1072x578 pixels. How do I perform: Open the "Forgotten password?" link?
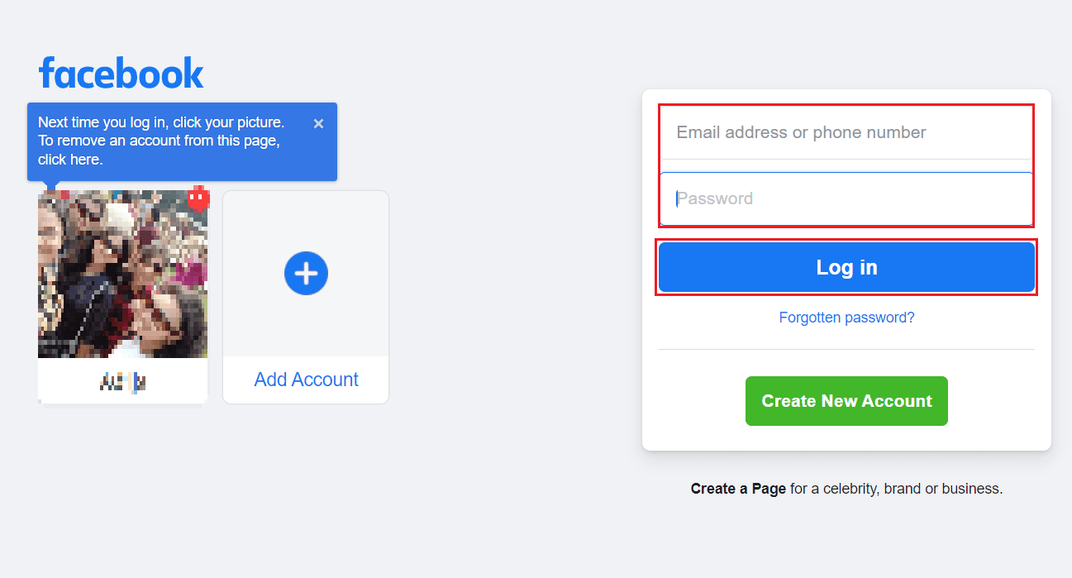(846, 317)
